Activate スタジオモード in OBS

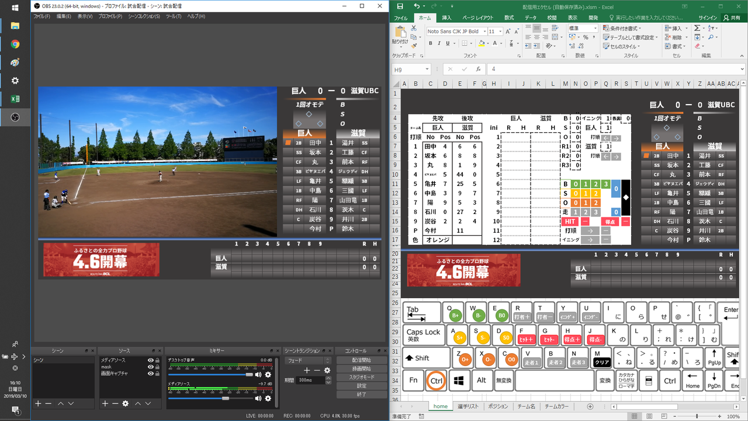point(362,377)
